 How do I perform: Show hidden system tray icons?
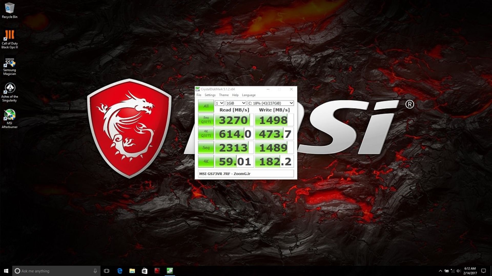point(440,271)
